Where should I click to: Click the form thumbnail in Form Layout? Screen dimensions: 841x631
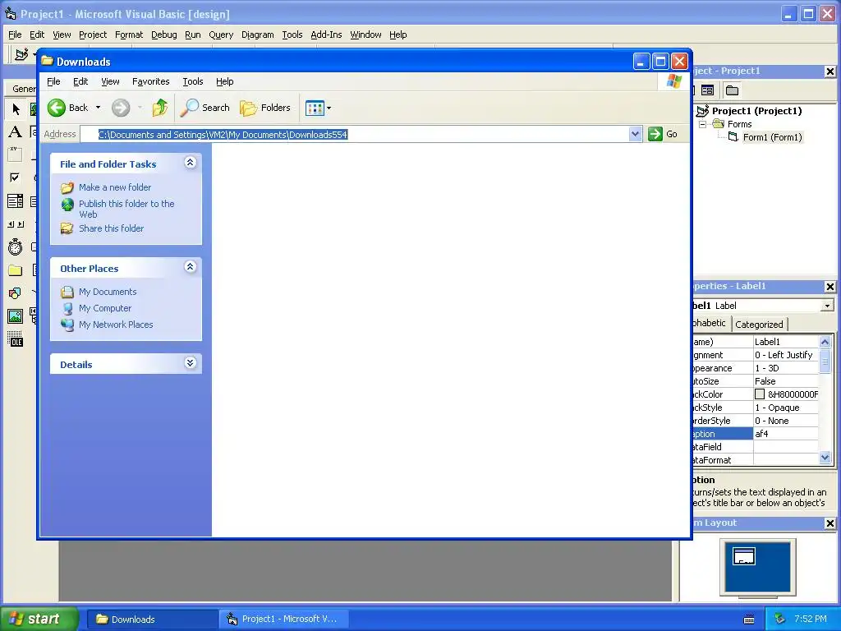click(744, 556)
